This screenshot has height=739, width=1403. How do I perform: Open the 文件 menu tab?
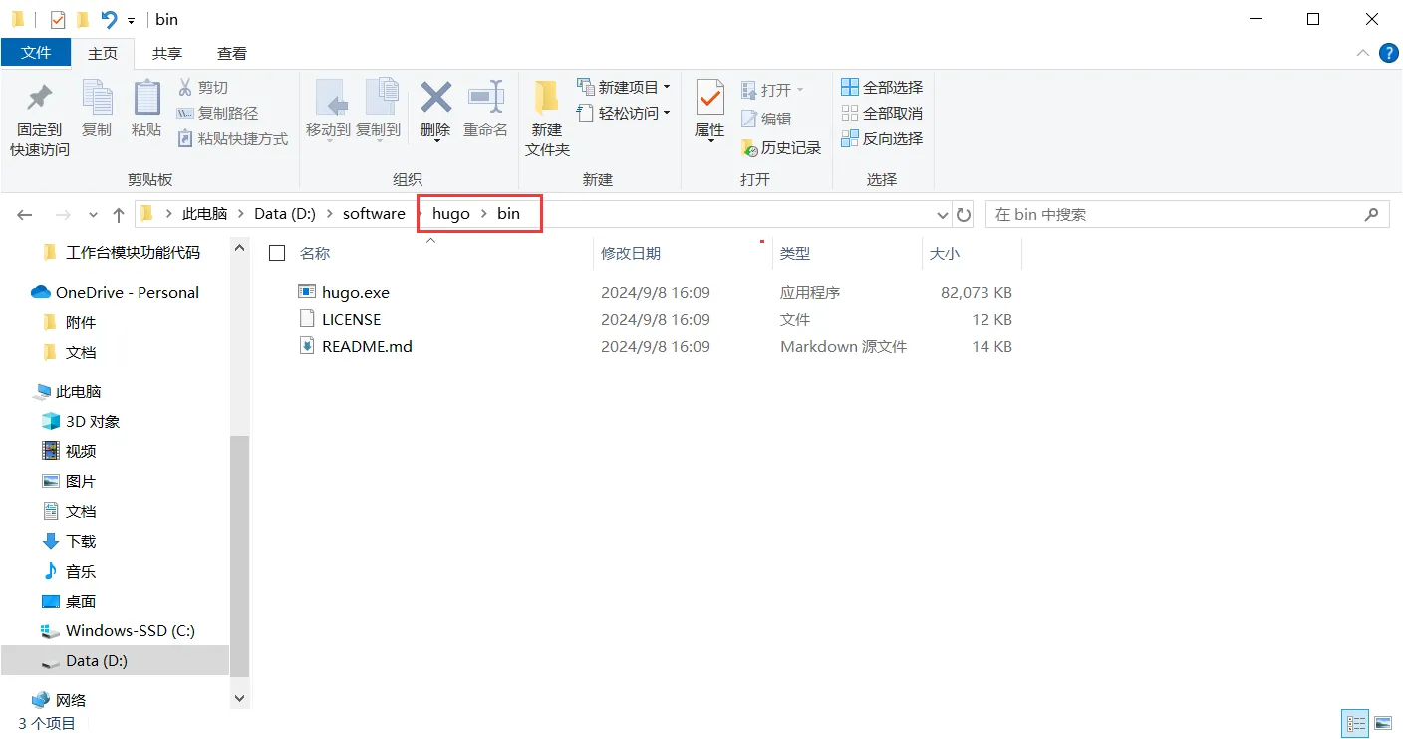pos(36,53)
